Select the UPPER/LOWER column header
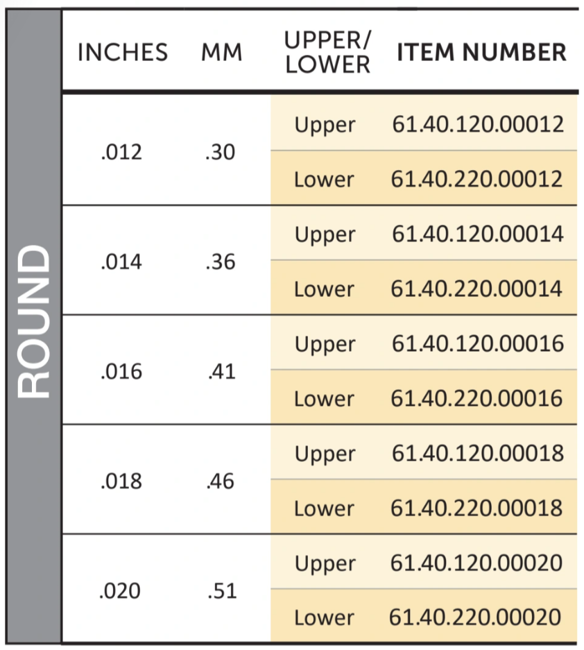584x650 pixels. [327, 52]
